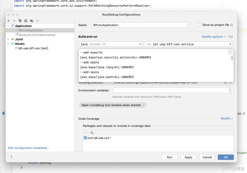Open the Code Coverage Modify menu

pos(227,119)
